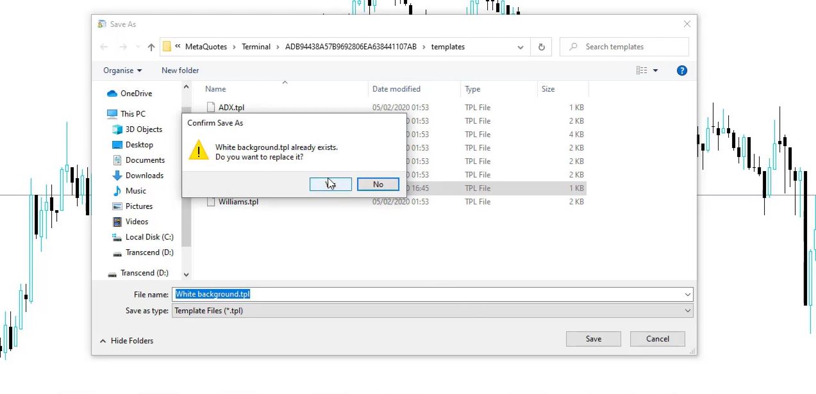The width and height of the screenshot is (816, 394).
Task: Click No in Confirm Save As dialog
Action: (x=378, y=185)
